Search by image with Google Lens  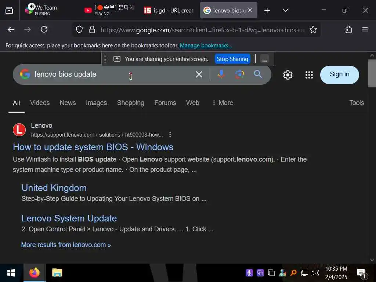pos(239,74)
